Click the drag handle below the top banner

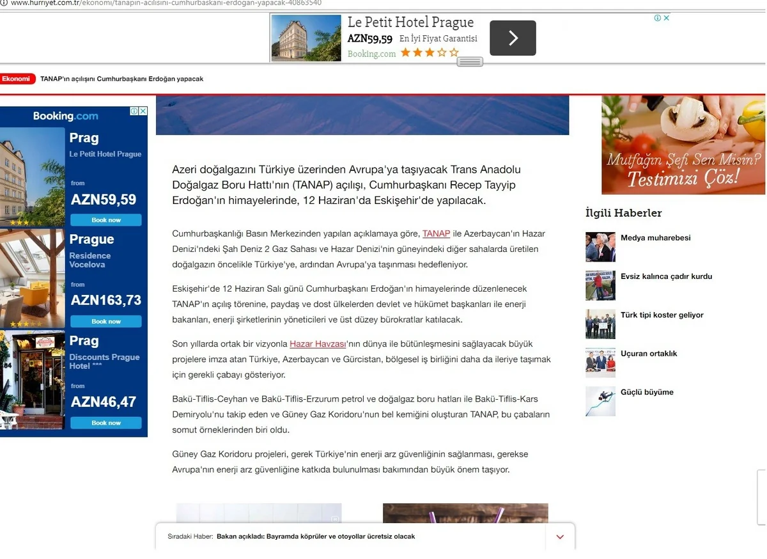click(470, 62)
